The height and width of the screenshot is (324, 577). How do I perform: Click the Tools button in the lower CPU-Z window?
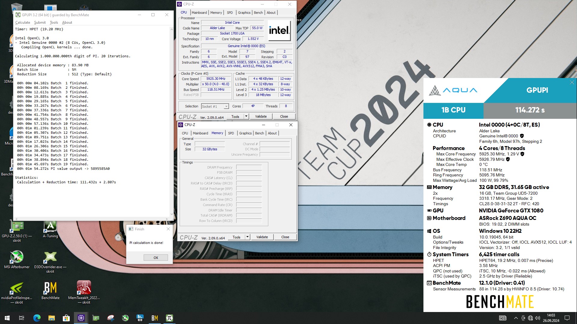pos(237,237)
